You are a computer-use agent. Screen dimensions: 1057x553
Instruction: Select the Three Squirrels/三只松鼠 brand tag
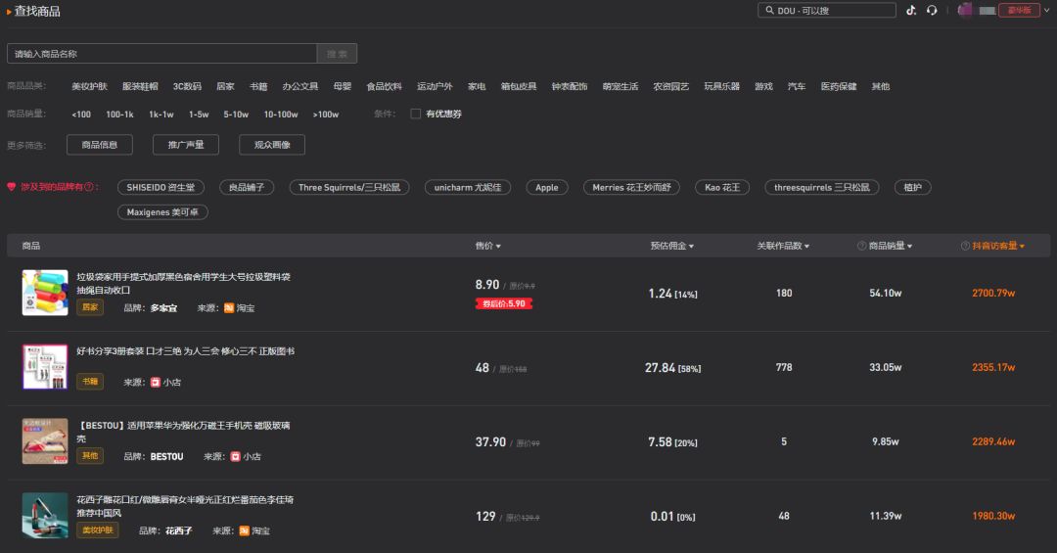point(349,188)
